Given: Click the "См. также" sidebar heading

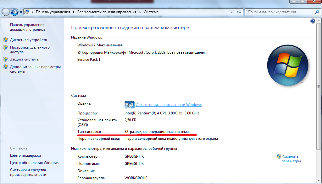Looking at the screenshot, I should (19, 148).
